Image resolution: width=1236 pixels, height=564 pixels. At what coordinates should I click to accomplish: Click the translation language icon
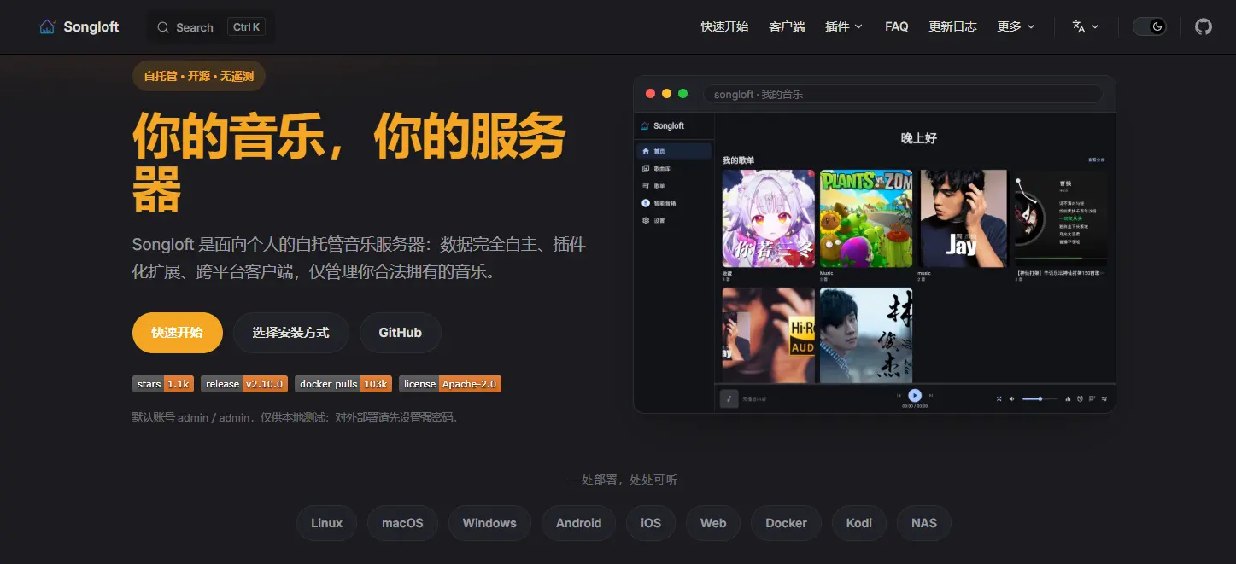point(1079,26)
